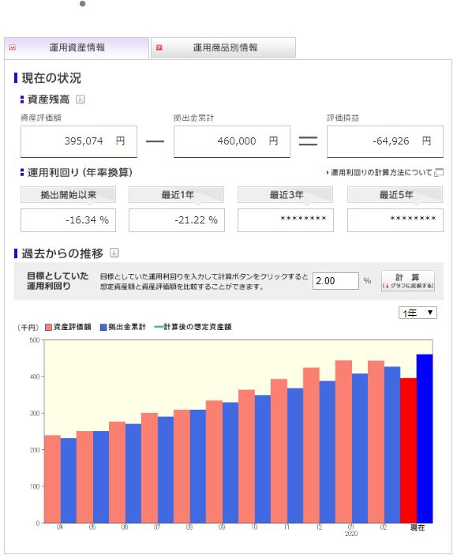Select the 最近5年 yield header
This screenshot has height=559, width=457.
[395, 195]
